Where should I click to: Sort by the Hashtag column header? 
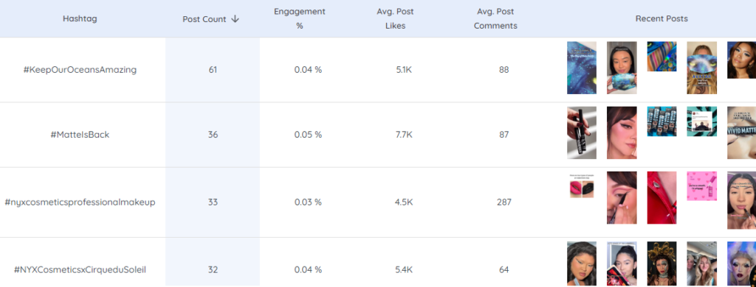click(80, 18)
